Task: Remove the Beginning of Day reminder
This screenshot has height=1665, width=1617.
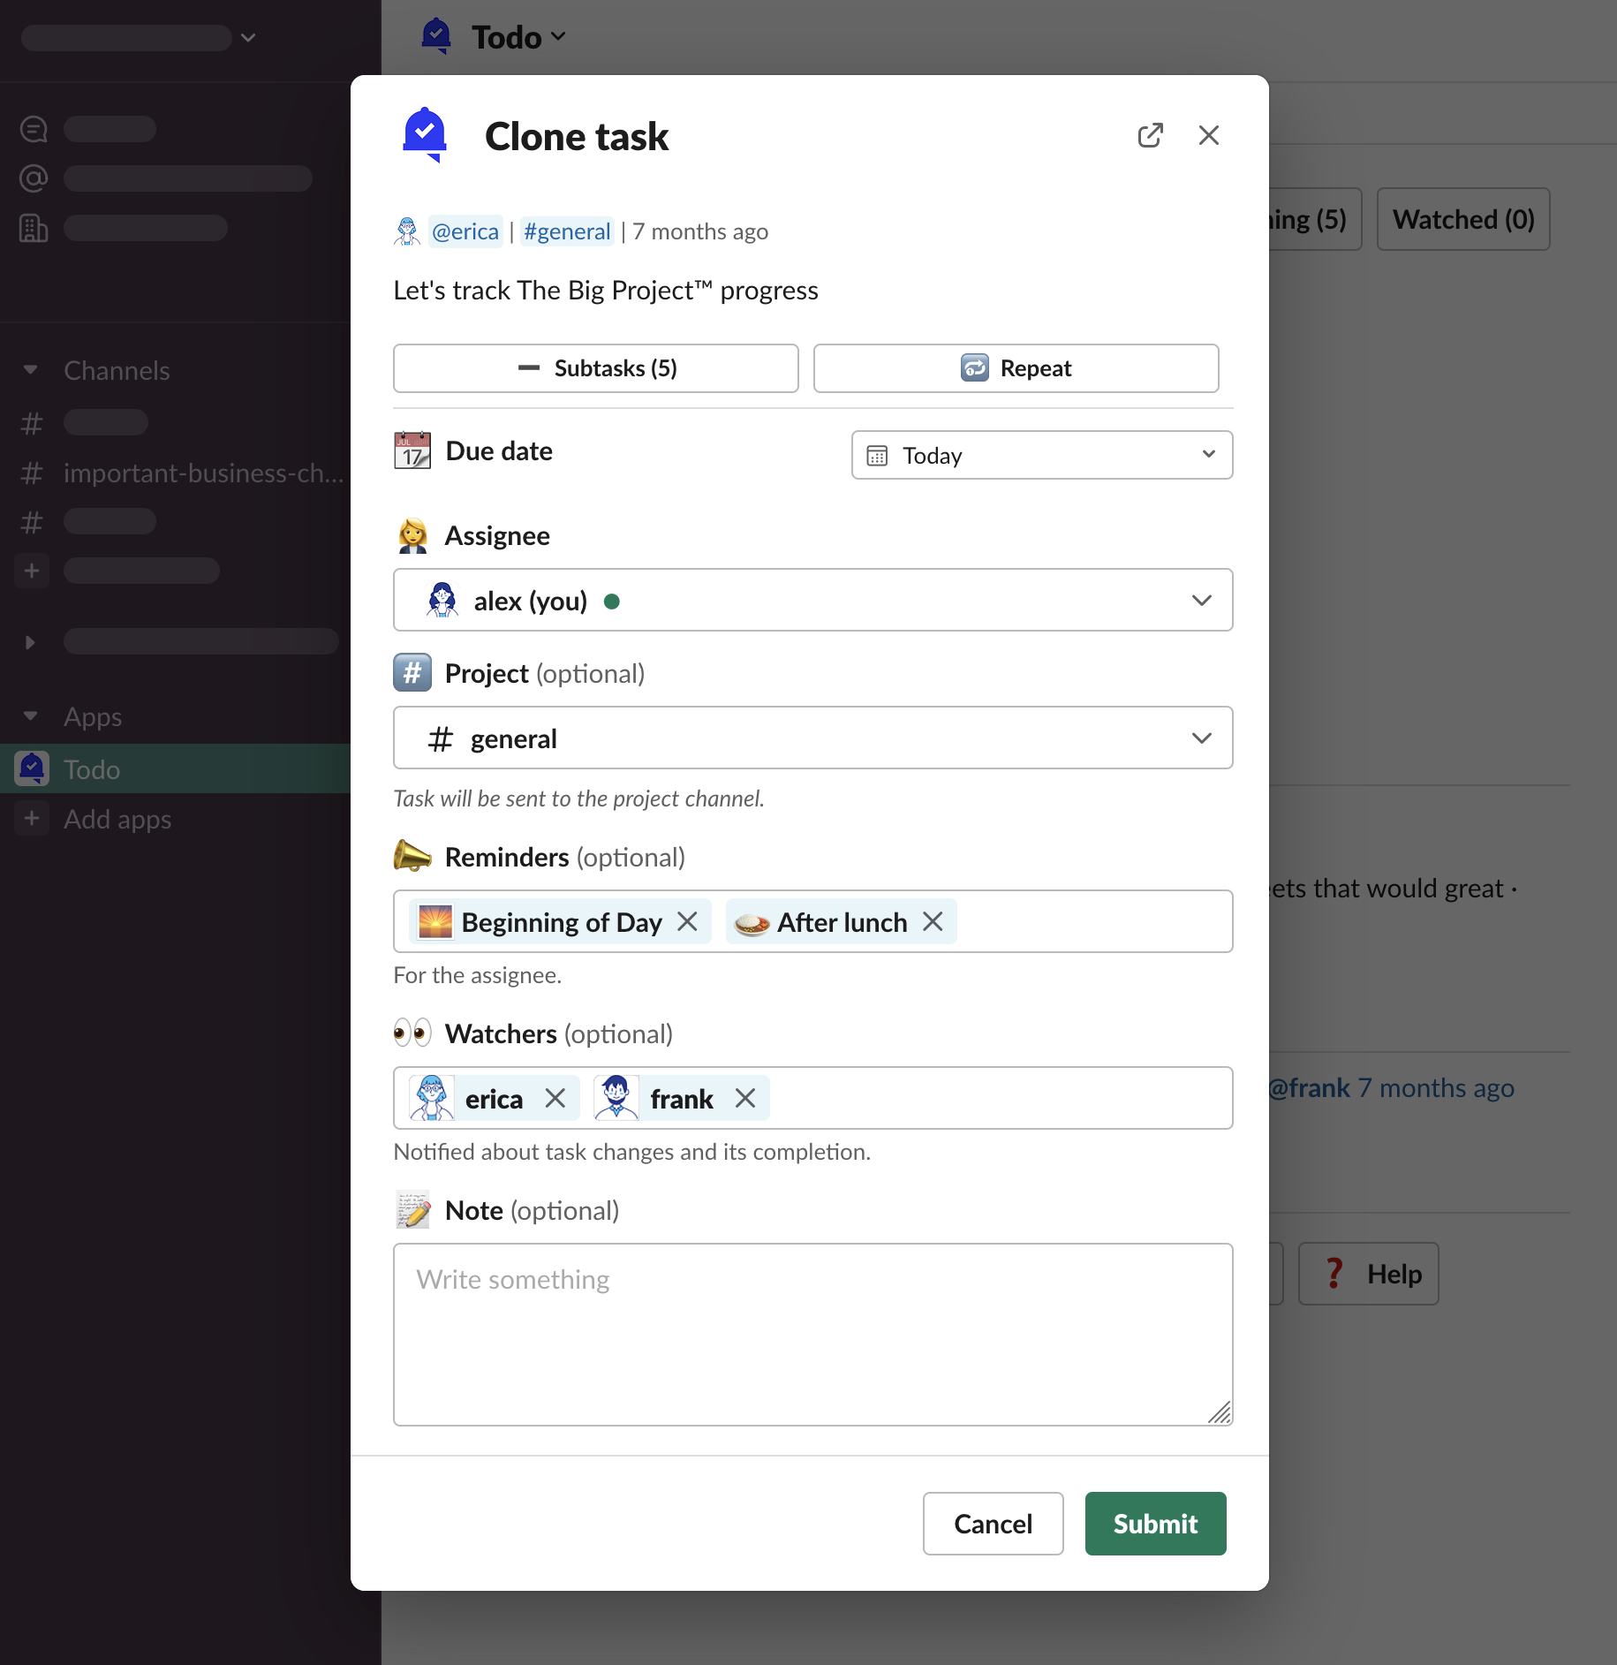Action: (x=687, y=921)
